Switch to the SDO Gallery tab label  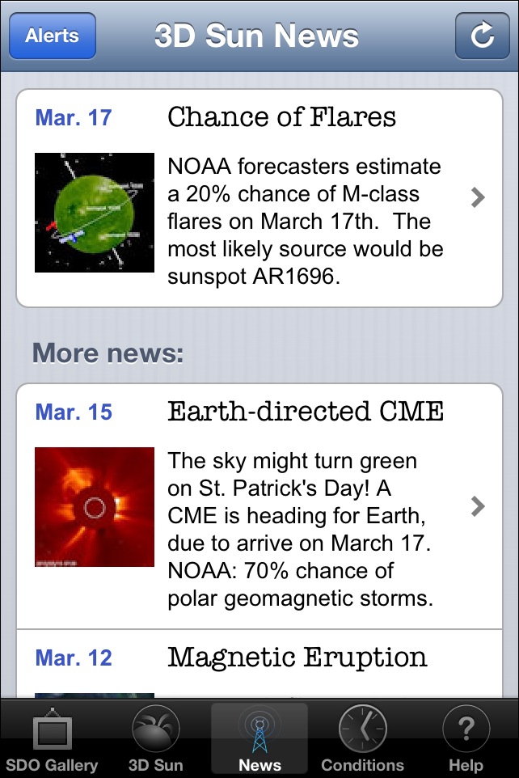point(52,764)
